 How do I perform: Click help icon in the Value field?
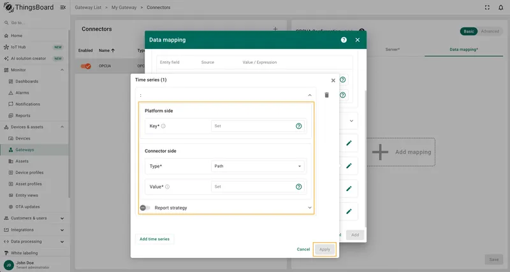[x=298, y=187]
